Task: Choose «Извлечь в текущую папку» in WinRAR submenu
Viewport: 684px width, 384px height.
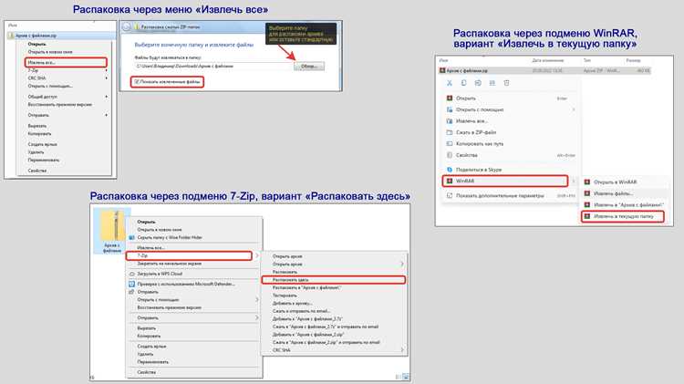Action: pyautogui.click(x=623, y=216)
